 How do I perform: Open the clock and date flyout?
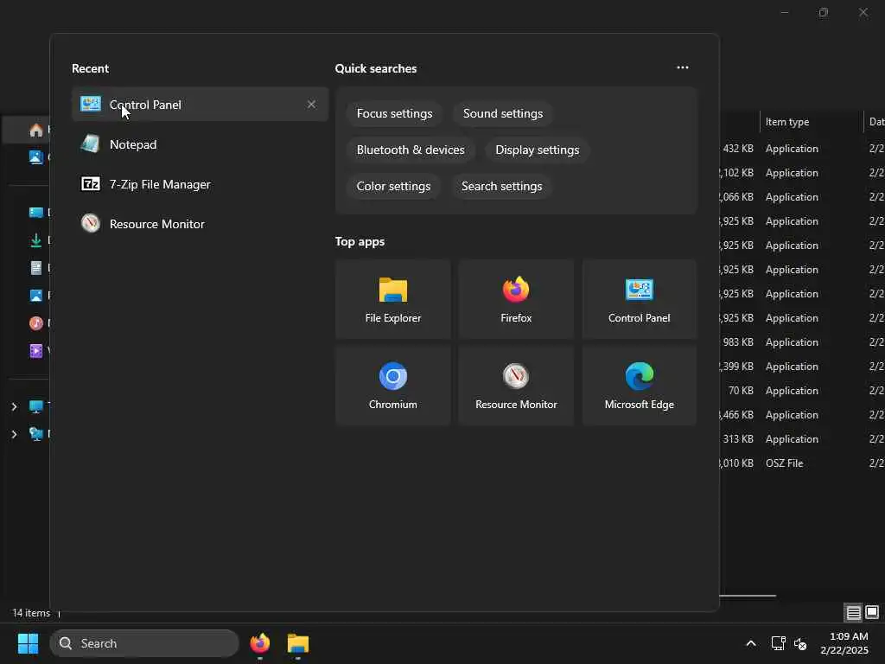[845, 643]
